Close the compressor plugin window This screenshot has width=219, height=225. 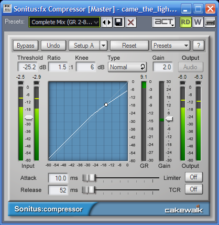210,8
